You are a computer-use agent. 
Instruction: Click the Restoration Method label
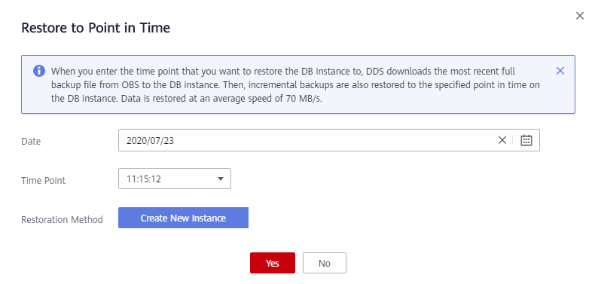[62, 219]
